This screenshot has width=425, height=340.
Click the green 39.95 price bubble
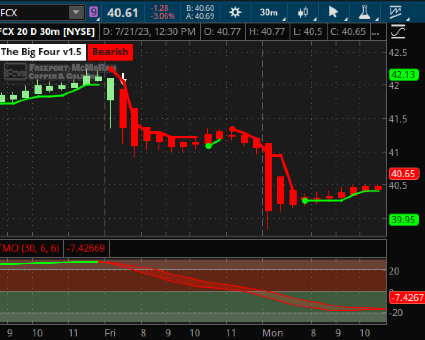(x=403, y=219)
